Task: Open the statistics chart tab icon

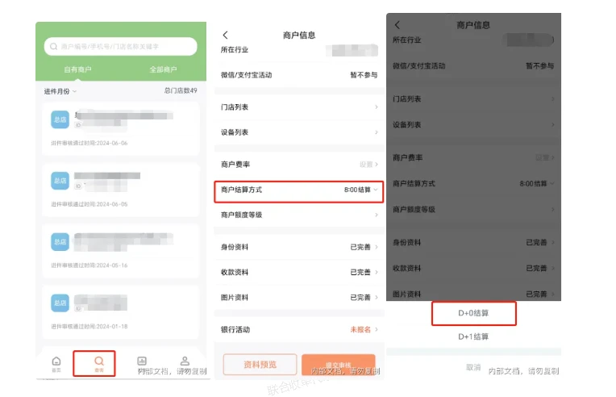Action: pos(142,361)
